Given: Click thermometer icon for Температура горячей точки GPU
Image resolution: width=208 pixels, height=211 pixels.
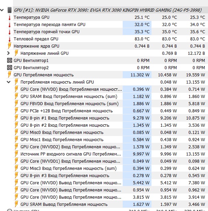Looking at the screenshot, I should 10,32.
